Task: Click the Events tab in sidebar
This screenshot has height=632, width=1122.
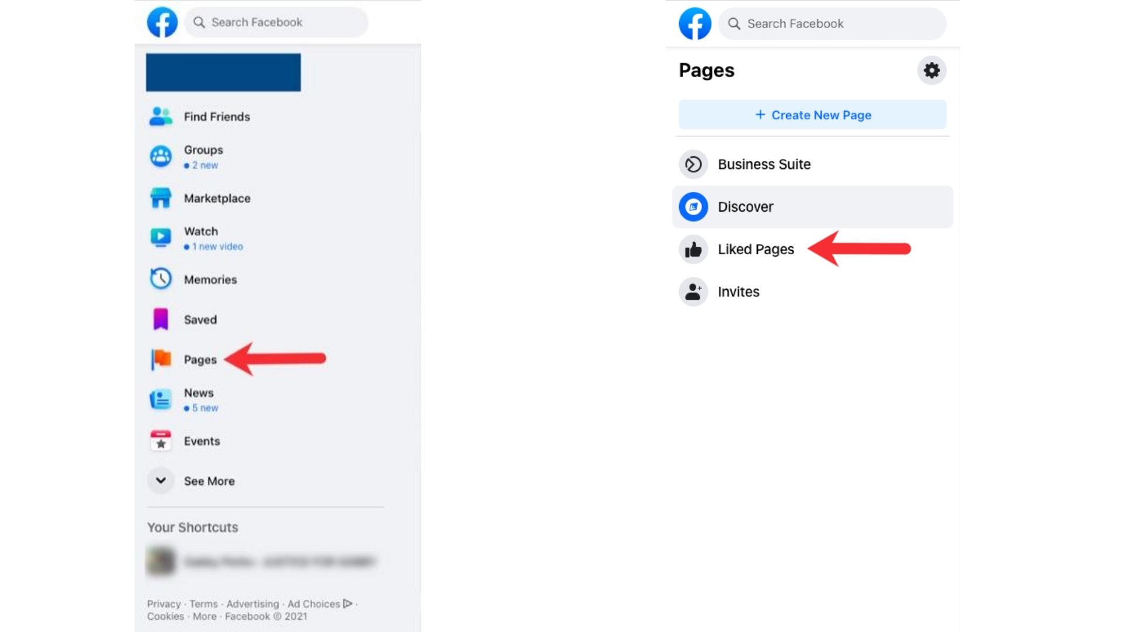Action: (x=202, y=440)
